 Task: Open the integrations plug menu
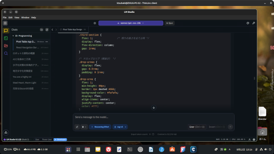tap(84, 127)
